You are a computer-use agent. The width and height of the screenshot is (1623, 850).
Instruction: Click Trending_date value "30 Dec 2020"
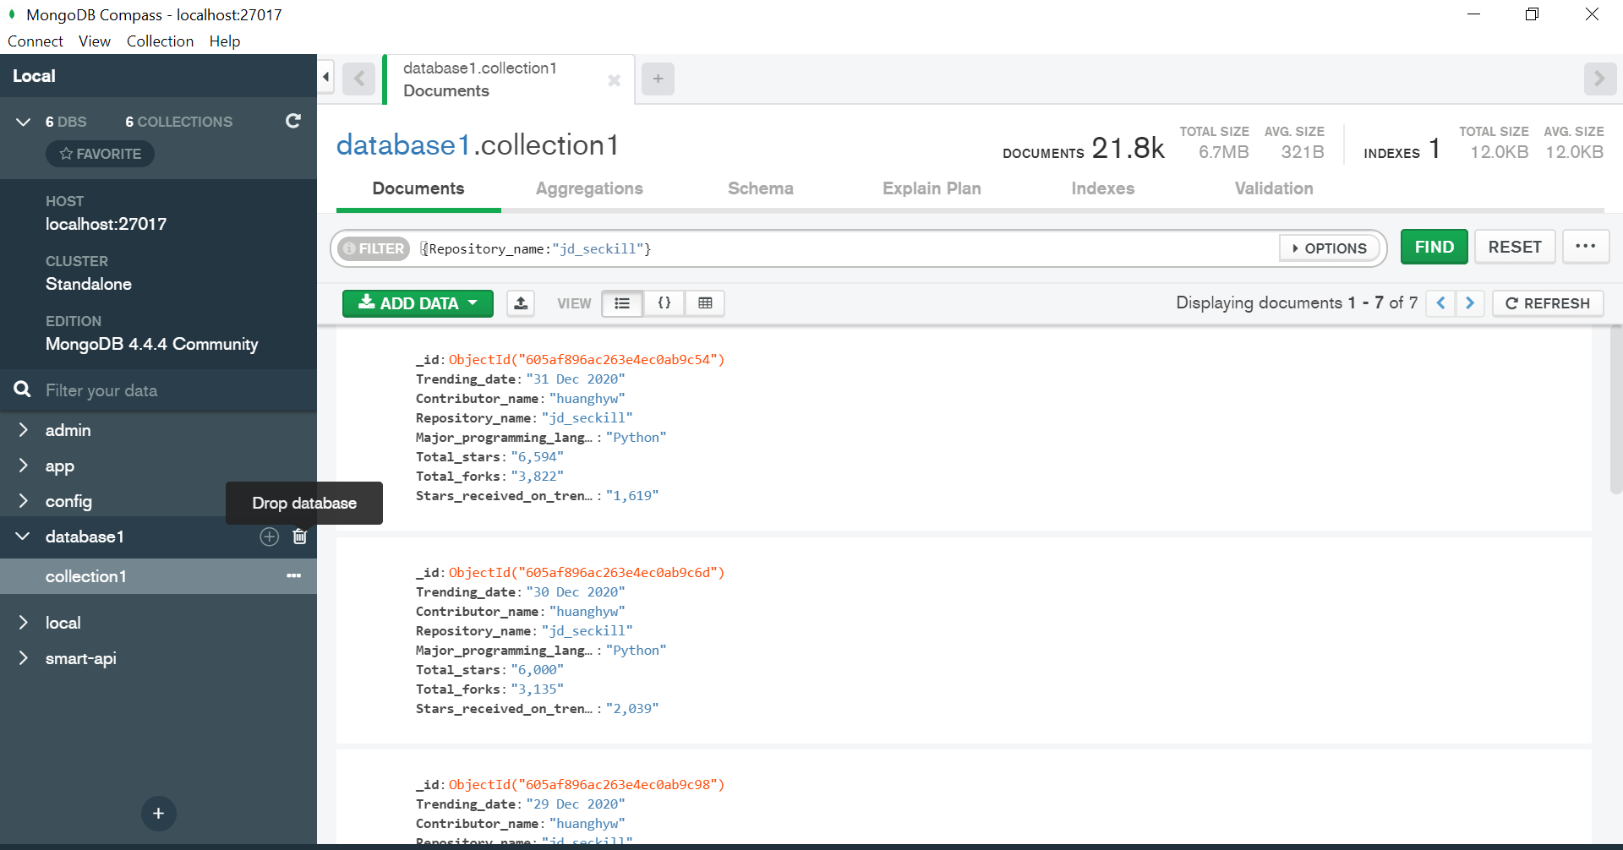[x=576, y=592]
